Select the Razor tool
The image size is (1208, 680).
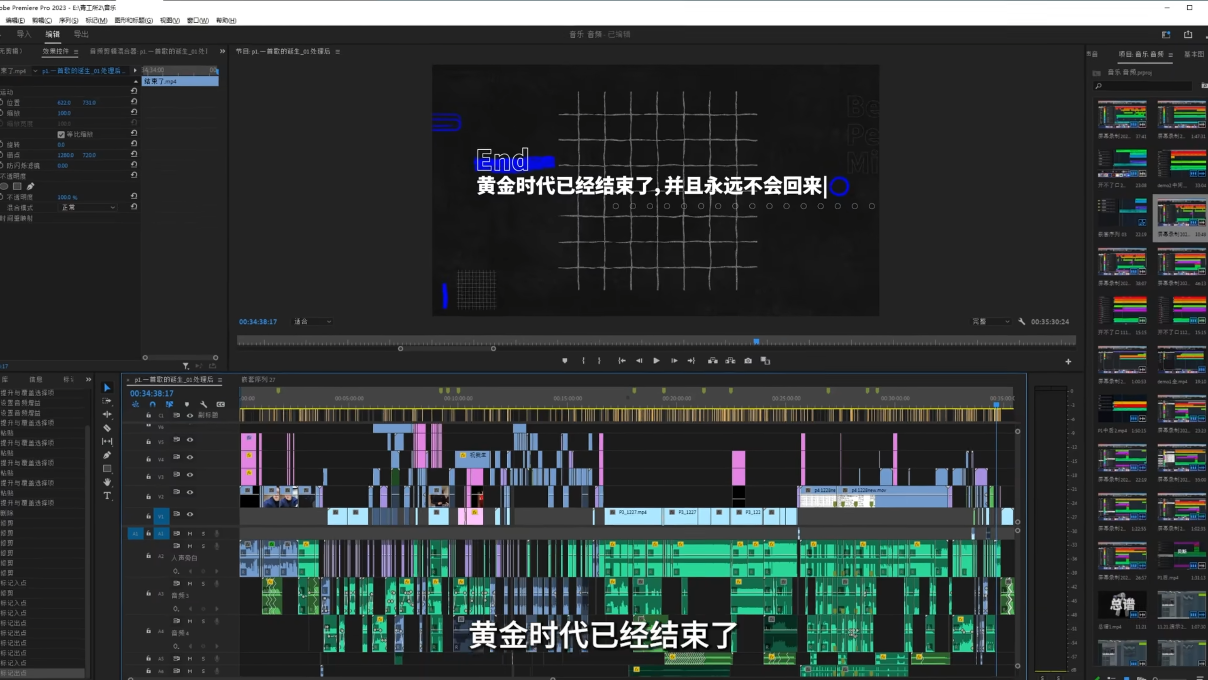(107, 428)
